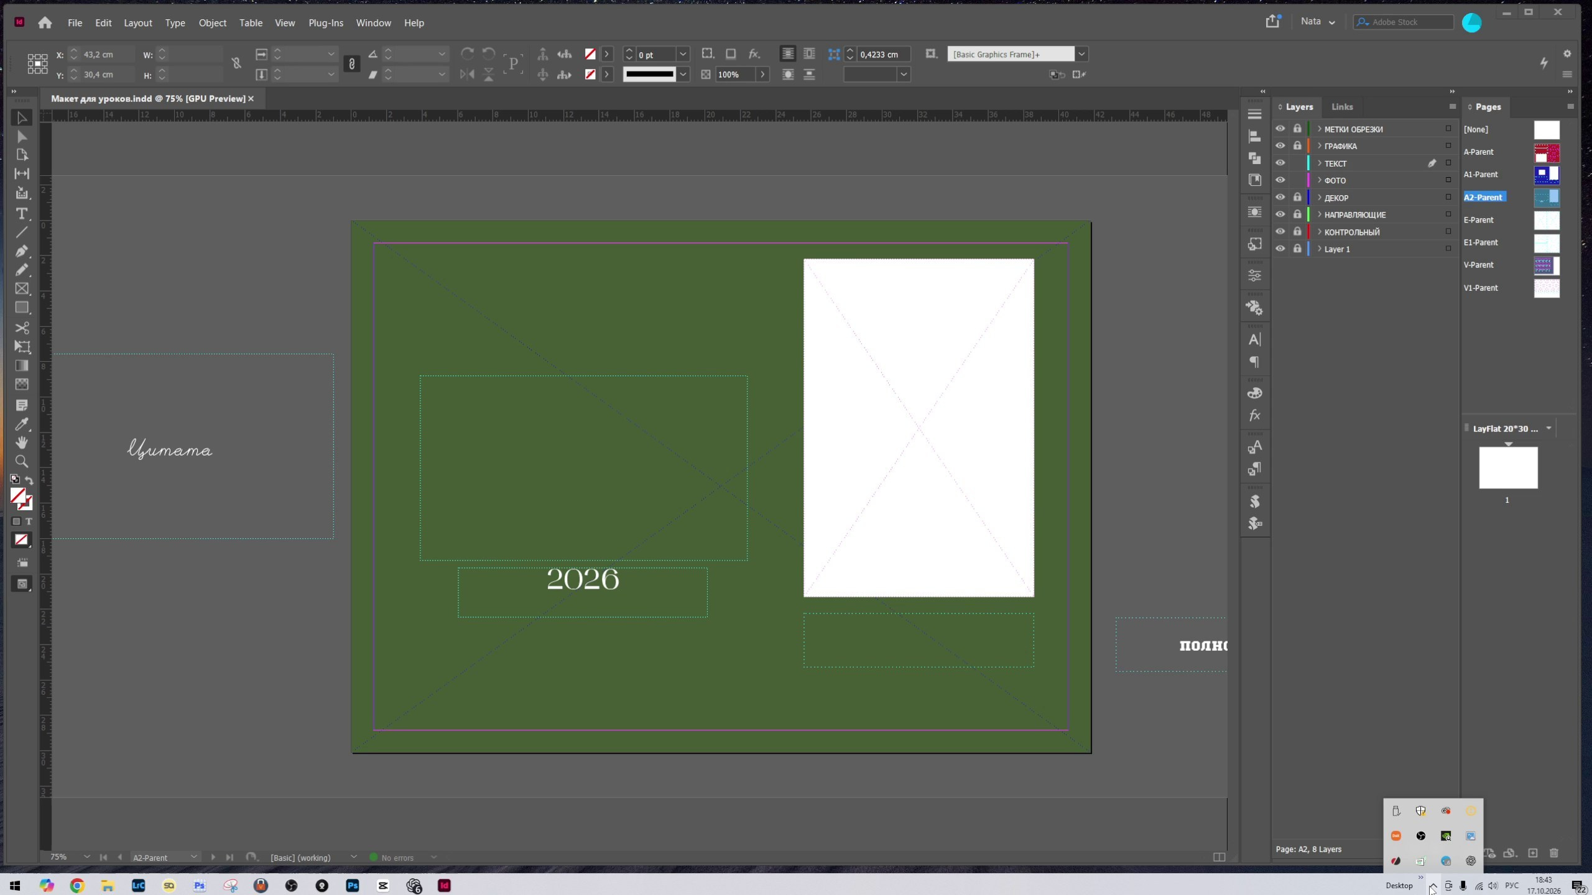Open the Share document icon
Viewport: 1592px width, 895px height.
[1272, 22]
